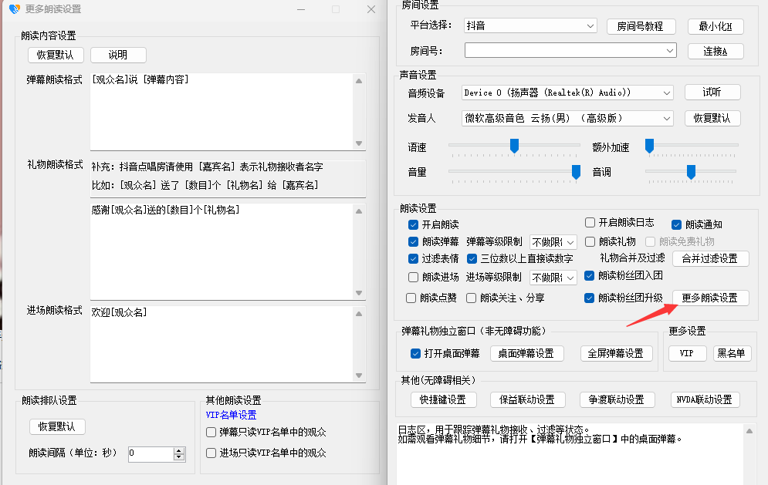
Task: Click the log area scrollbar up arrow
Action: 749,431
